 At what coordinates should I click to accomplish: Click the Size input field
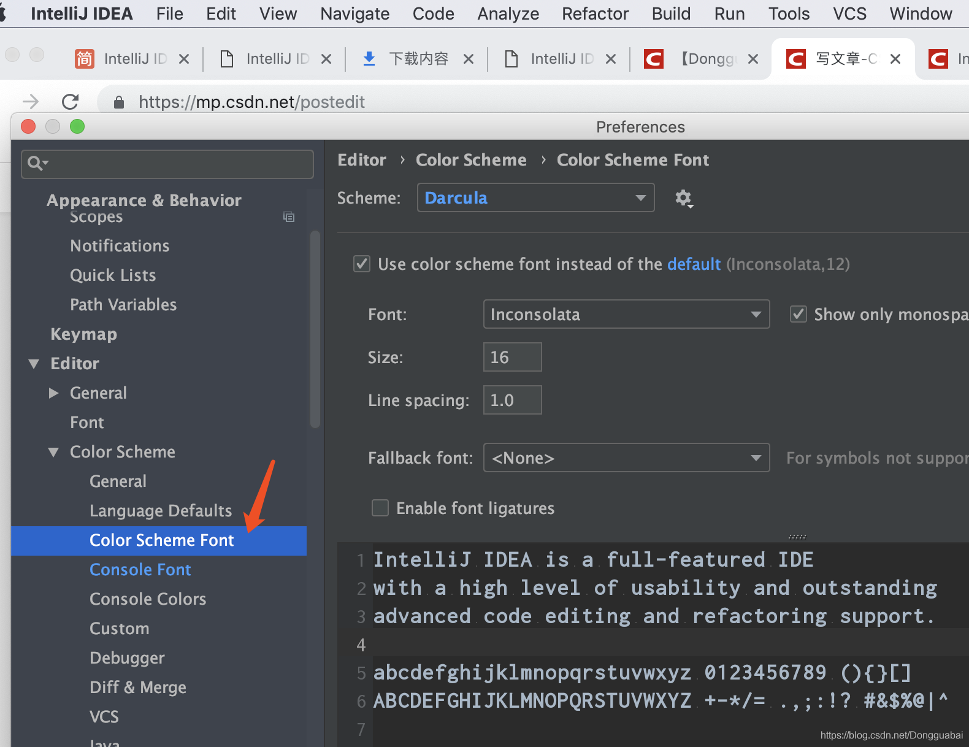coord(512,357)
